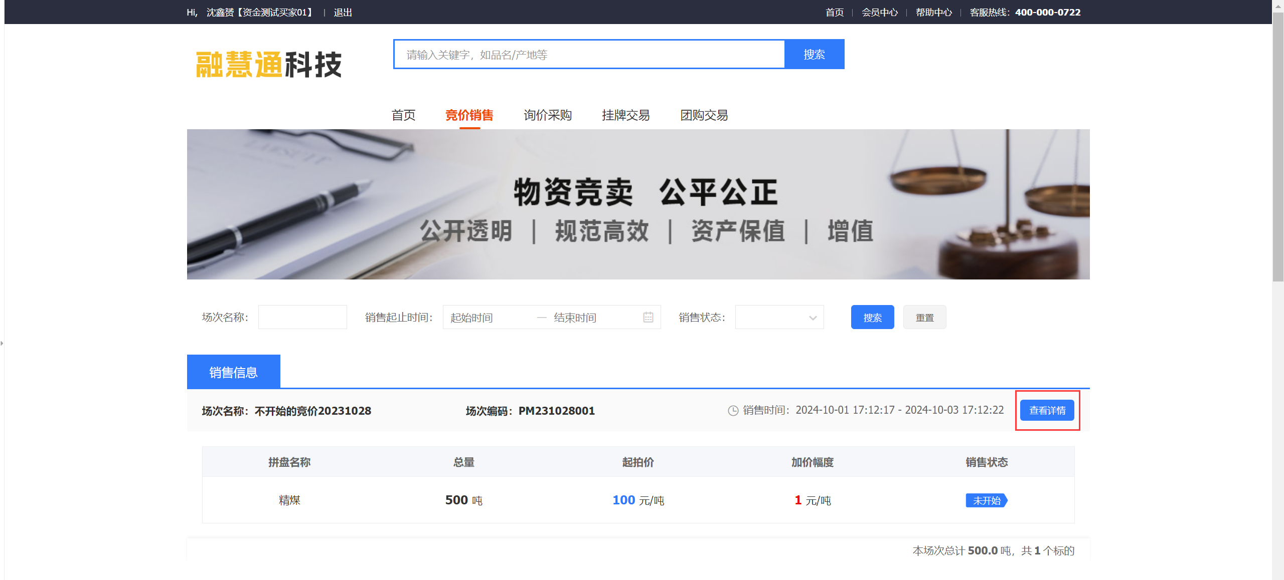Click the blue 搜索 button next to keyword box
1284x580 pixels.
click(x=814, y=54)
